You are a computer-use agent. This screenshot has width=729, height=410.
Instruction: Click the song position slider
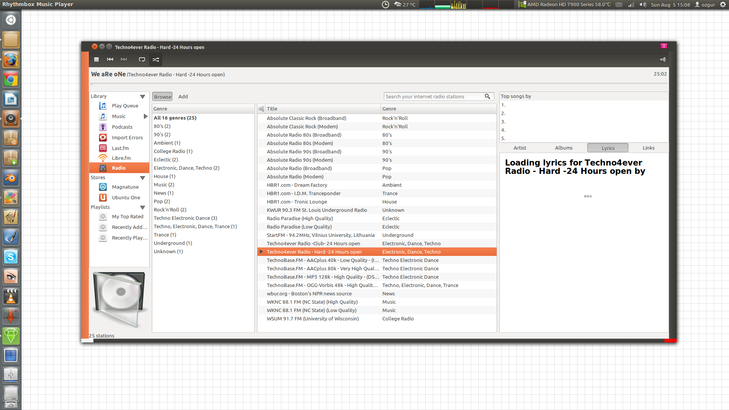[x=379, y=84]
